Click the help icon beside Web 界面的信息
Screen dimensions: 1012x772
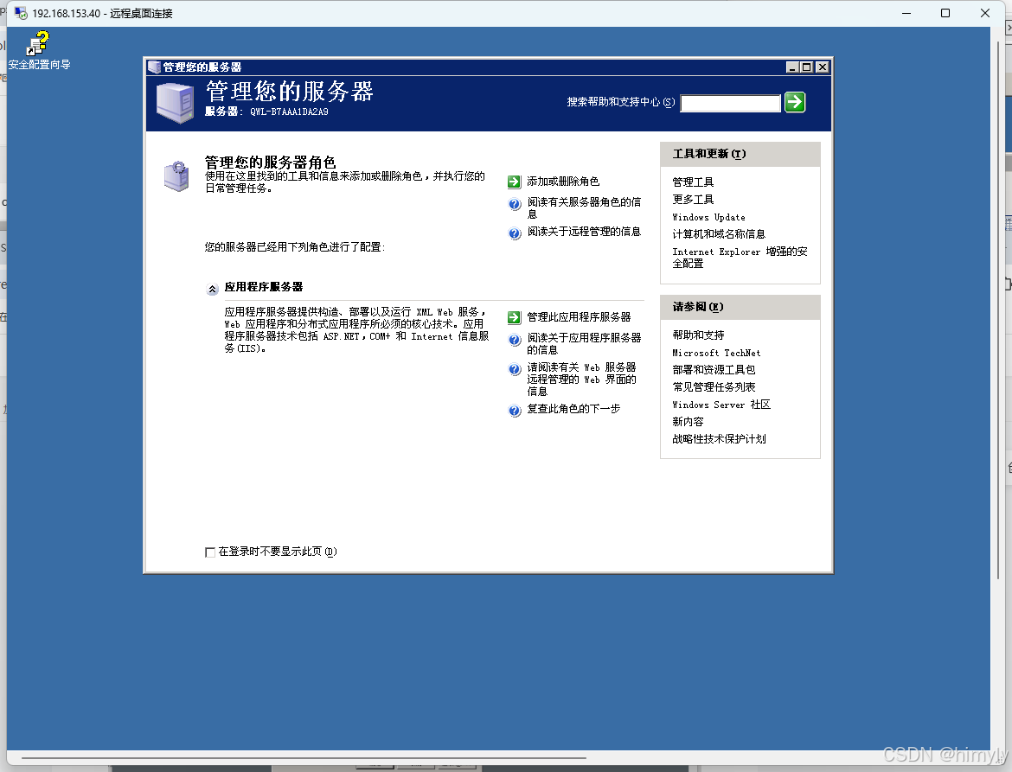point(515,369)
